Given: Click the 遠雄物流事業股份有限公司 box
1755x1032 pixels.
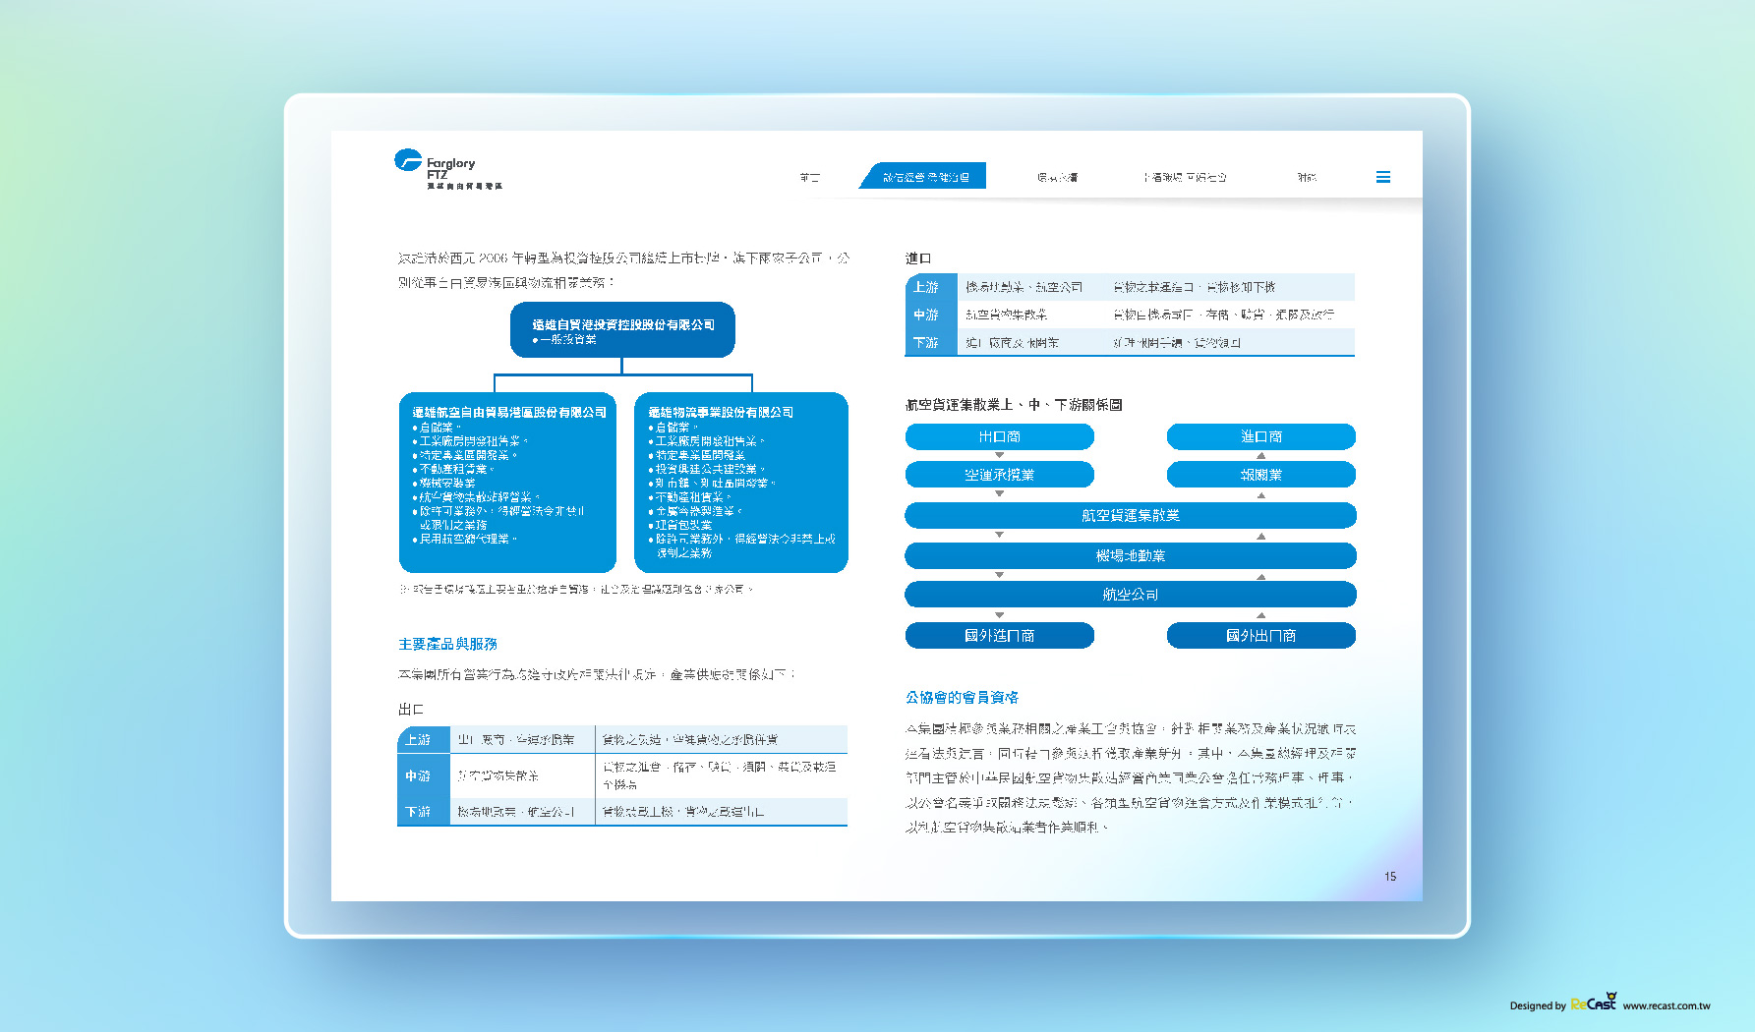Looking at the screenshot, I should (741, 482).
